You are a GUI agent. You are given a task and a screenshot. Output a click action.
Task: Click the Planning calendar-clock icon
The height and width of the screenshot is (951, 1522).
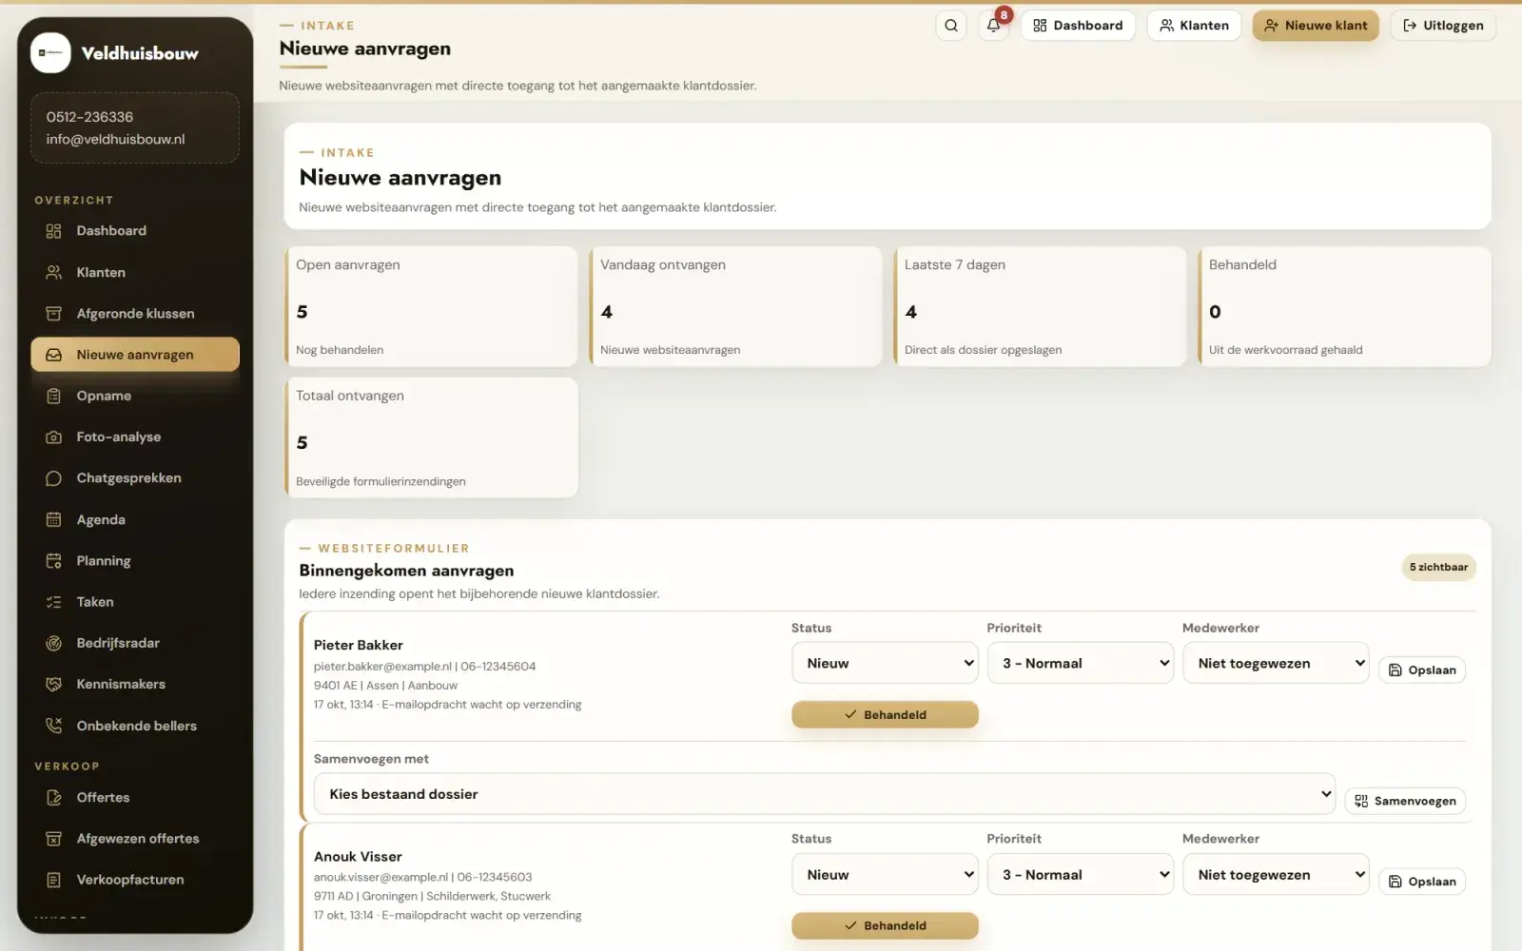click(53, 561)
